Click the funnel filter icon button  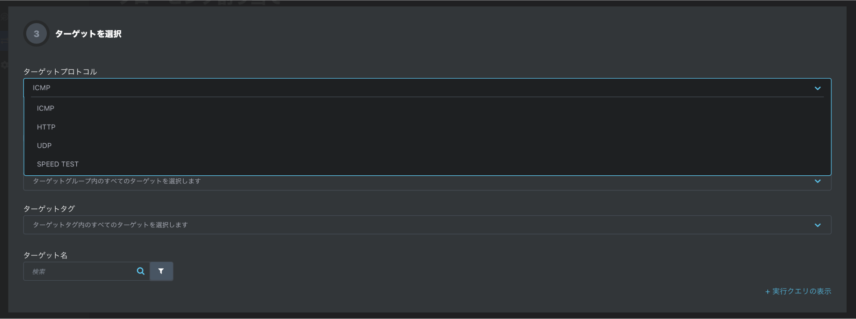161,271
